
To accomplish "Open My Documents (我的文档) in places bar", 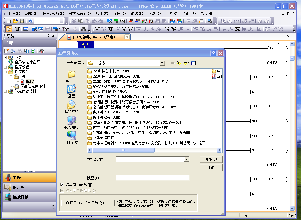I will click(72, 107).
